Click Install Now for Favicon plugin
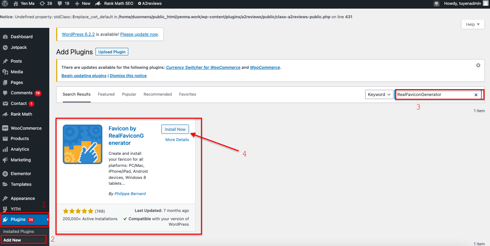Image resolution: width=490 pixels, height=246 pixels. [x=175, y=129]
